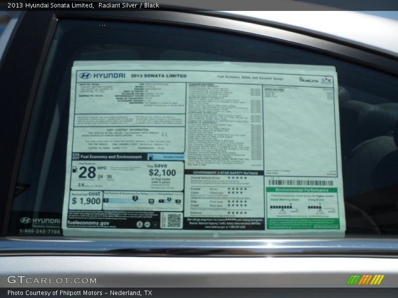This screenshot has height=298, width=398.
Task: Select the "28 MPG" combined fuel economy figure
Action: [92, 172]
